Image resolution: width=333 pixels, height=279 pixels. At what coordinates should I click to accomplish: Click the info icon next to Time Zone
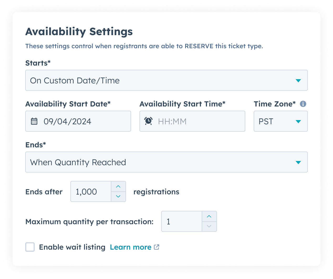pos(303,104)
